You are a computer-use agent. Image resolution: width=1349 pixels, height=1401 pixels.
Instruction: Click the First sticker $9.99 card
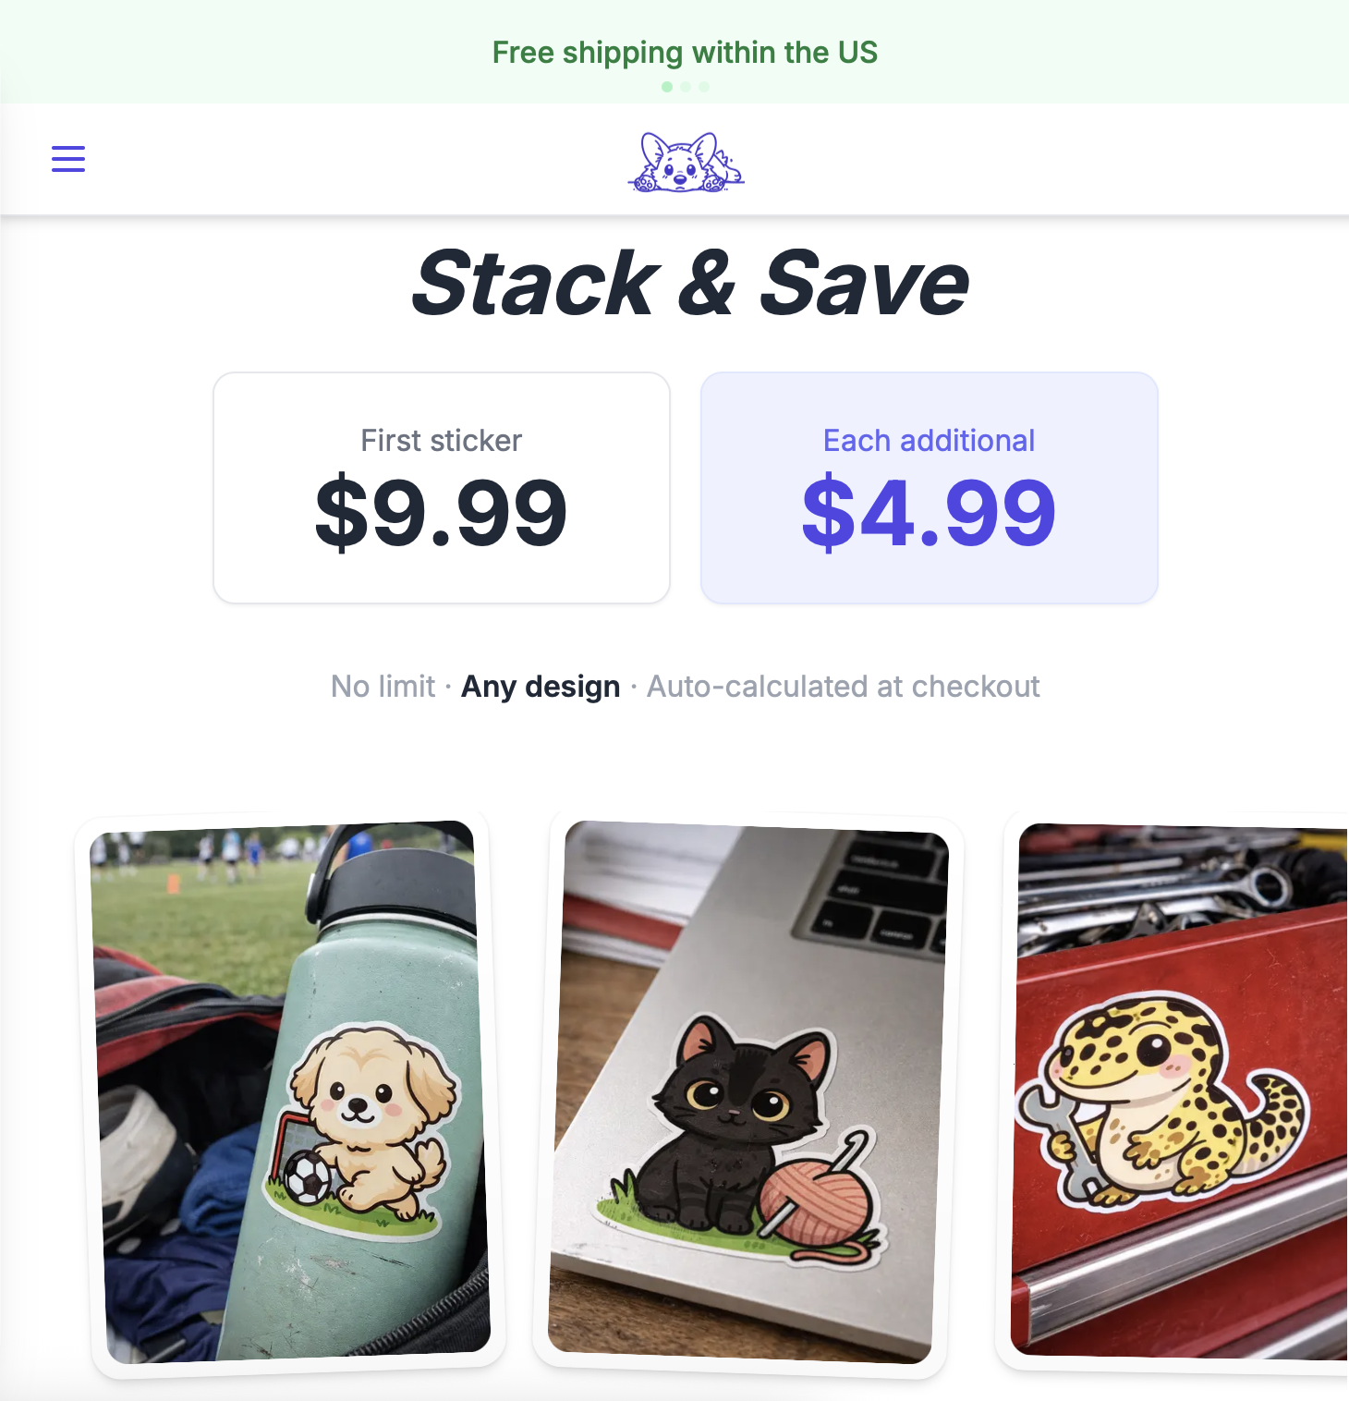(x=442, y=488)
